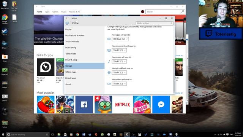
Task: Show hidden system tray icons
Action: 215,134
